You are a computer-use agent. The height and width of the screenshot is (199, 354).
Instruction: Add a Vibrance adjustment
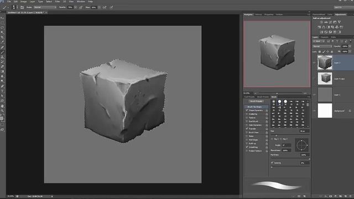pos(339,22)
